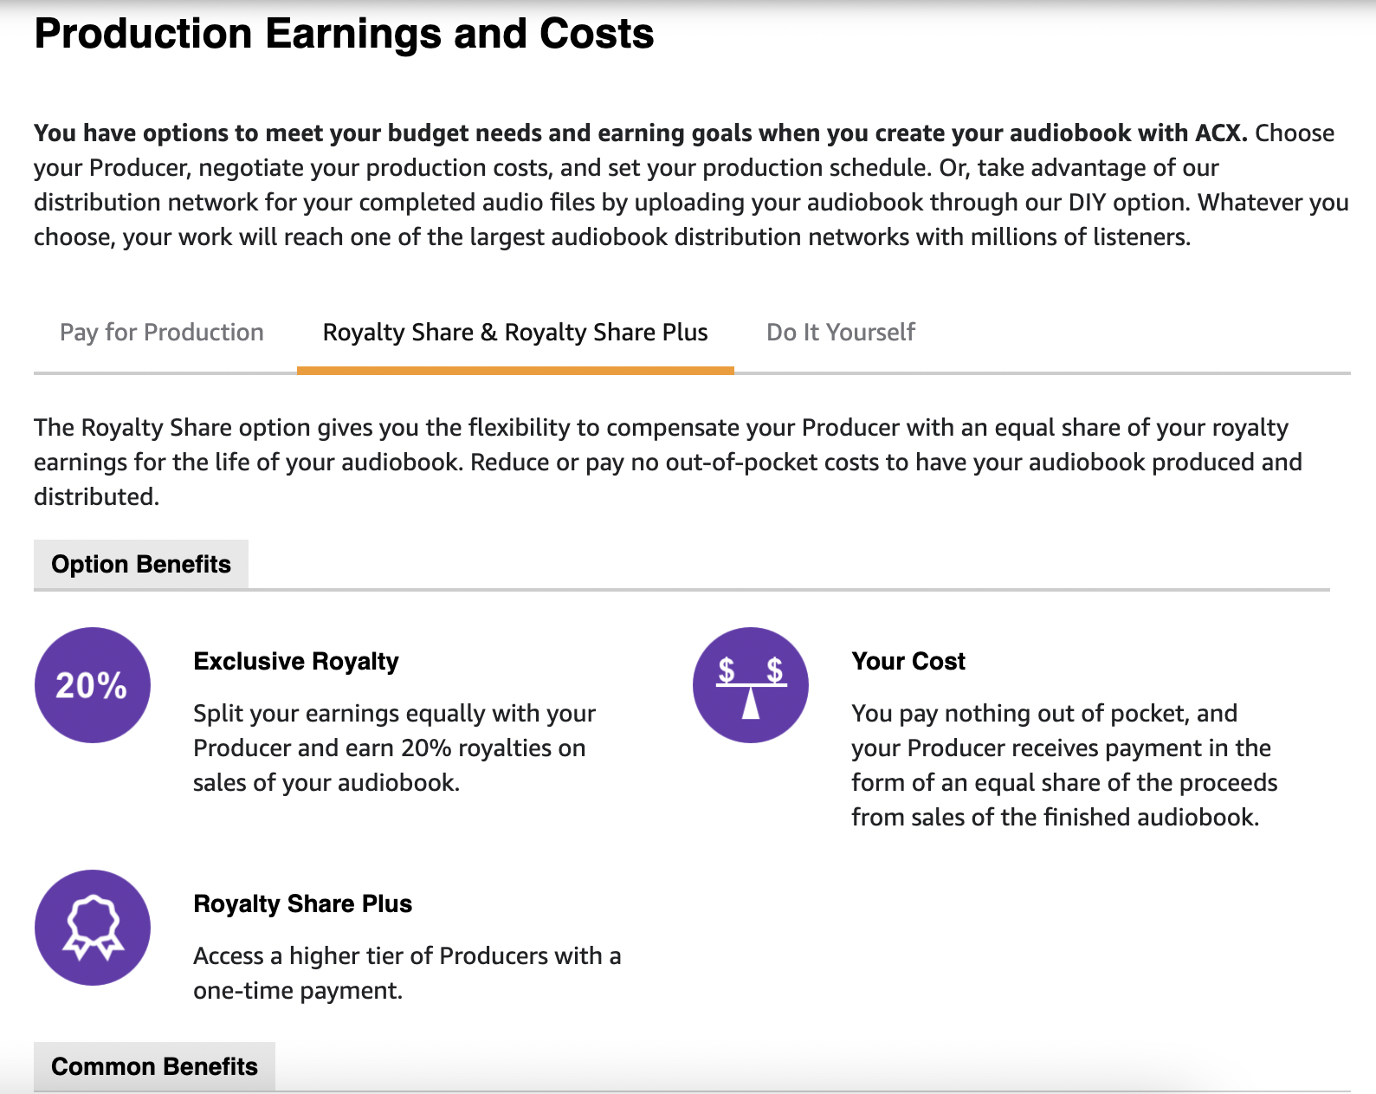Click text about earning 20% royalties
The image size is (1376, 1094).
[x=394, y=748]
